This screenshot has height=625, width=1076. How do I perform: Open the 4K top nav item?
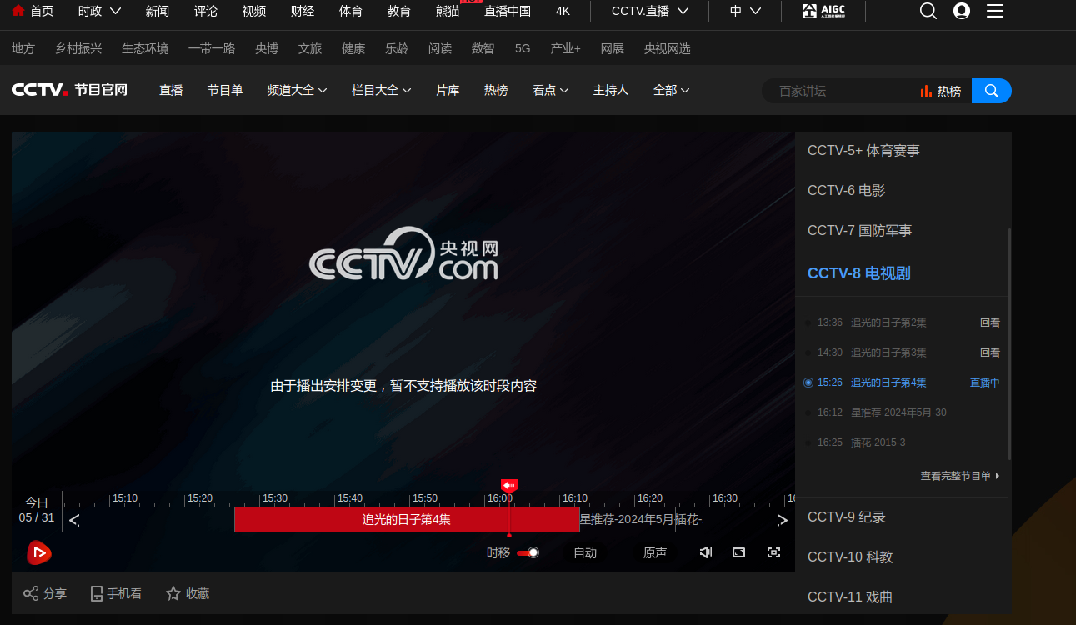(x=563, y=11)
